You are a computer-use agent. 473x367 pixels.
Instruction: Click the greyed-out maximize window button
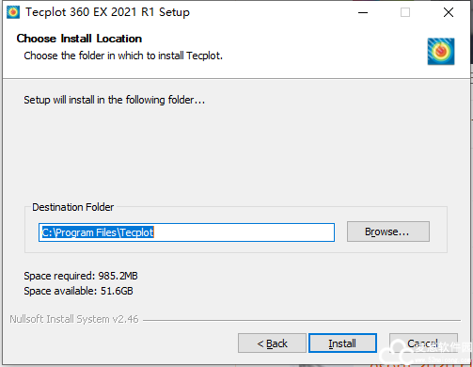click(405, 12)
